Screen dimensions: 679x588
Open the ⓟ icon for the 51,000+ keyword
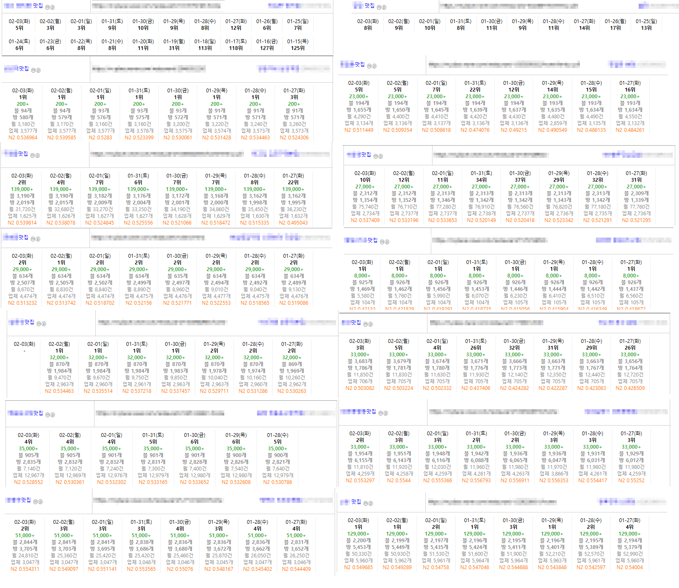click(40, 502)
